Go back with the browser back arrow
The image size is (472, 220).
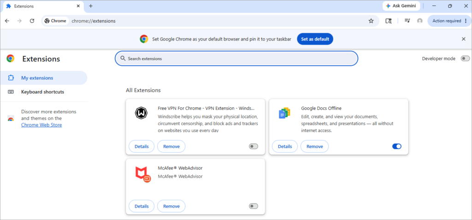7,21
